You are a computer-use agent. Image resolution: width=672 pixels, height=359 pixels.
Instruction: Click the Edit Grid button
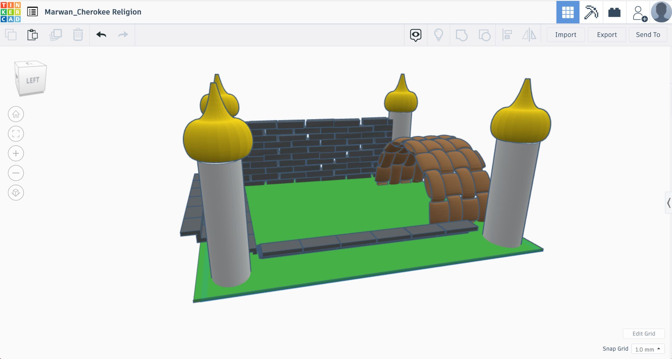[x=644, y=333]
